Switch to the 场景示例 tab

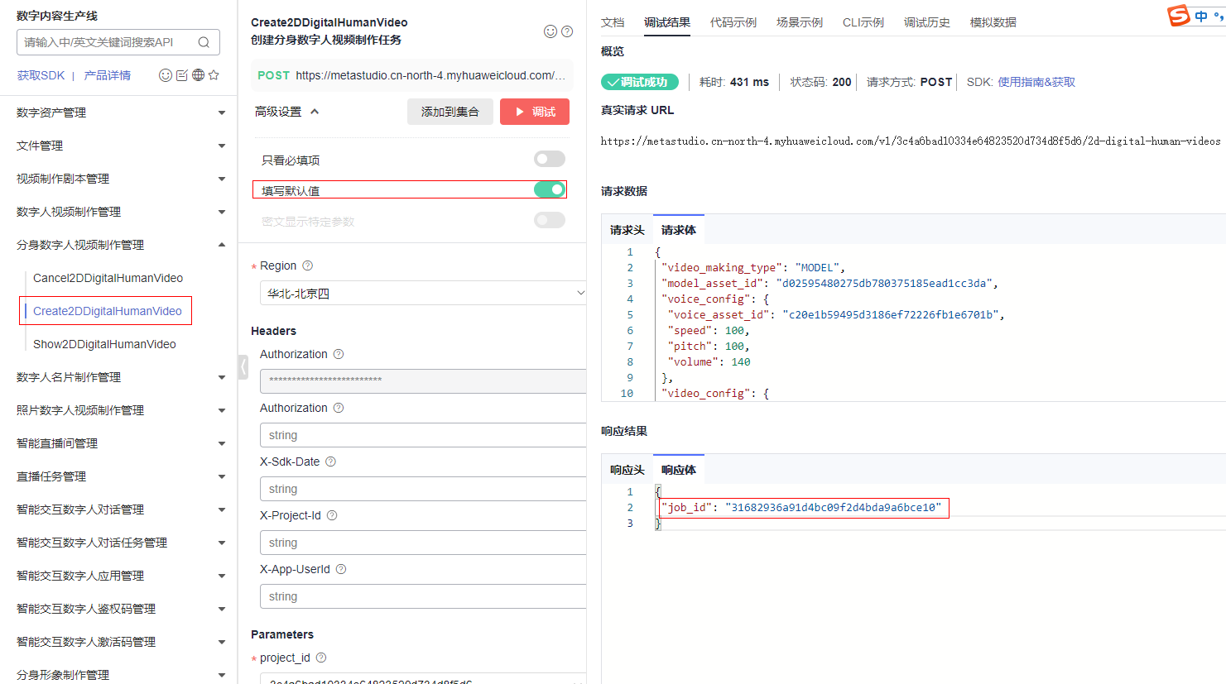click(x=800, y=22)
